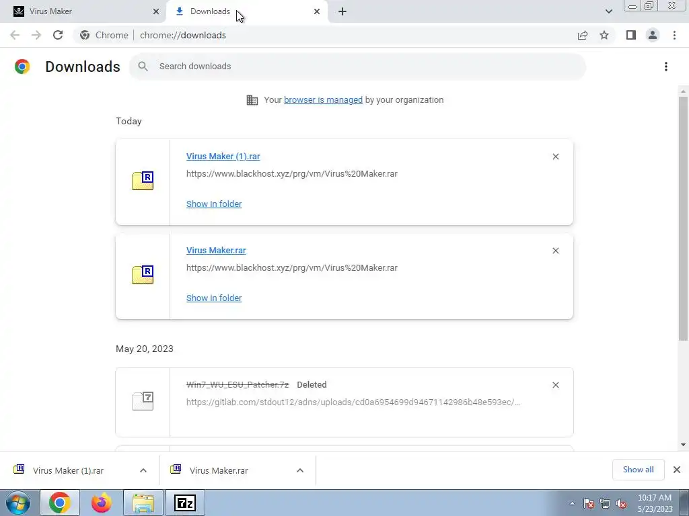Click the Win7_WU_ESU_Patcher.7z file icon
The height and width of the screenshot is (516, 689).
click(x=143, y=400)
